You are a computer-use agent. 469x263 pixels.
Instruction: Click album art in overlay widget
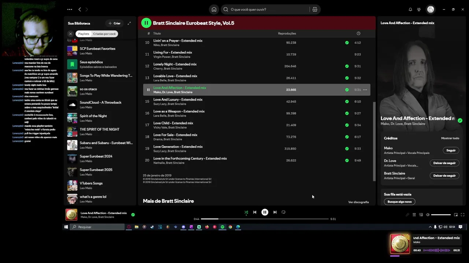400,244
